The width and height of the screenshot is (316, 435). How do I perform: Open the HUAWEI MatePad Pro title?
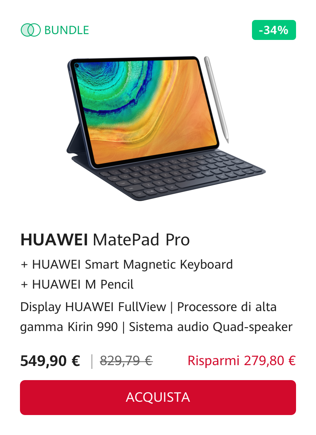(x=105, y=240)
